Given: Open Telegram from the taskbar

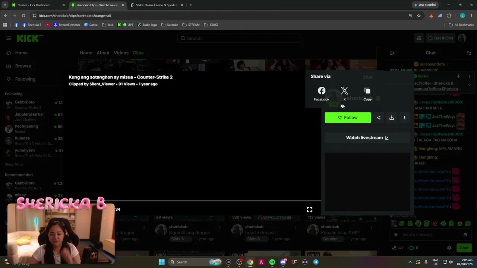Looking at the screenshot, I should click(316, 262).
